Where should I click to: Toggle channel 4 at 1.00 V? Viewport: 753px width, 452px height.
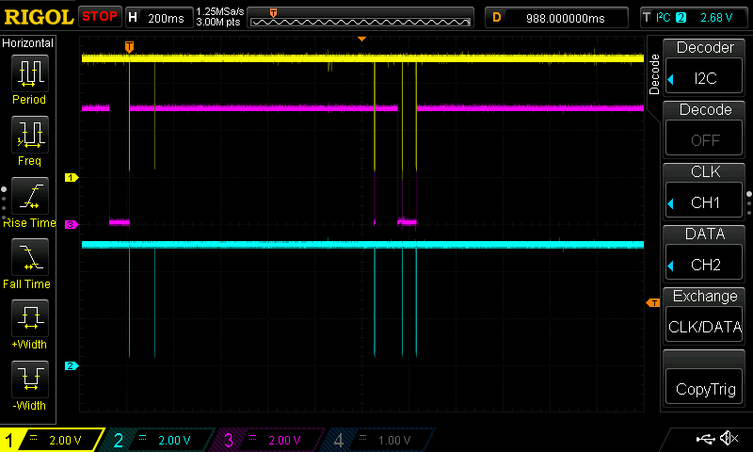click(378, 440)
